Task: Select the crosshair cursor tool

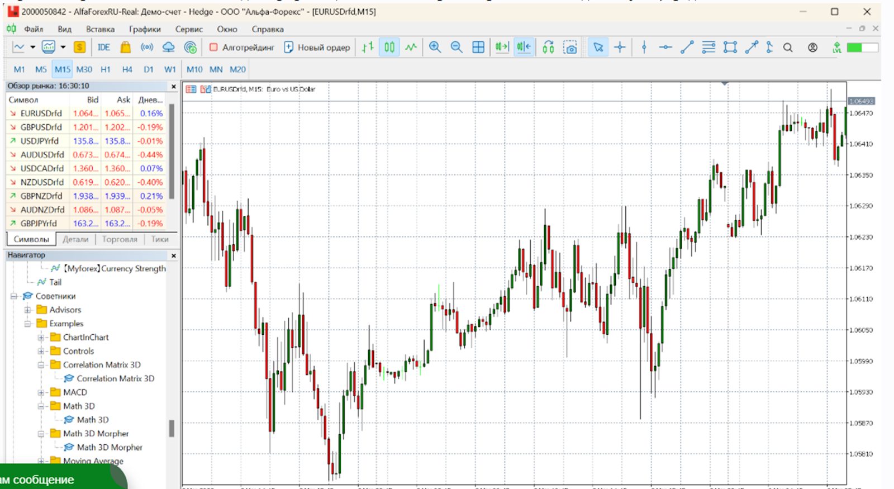Action: tap(620, 48)
